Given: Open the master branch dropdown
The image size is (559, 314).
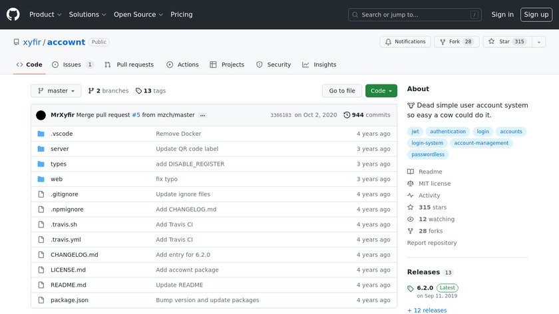Looking at the screenshot, I should 56,91.
